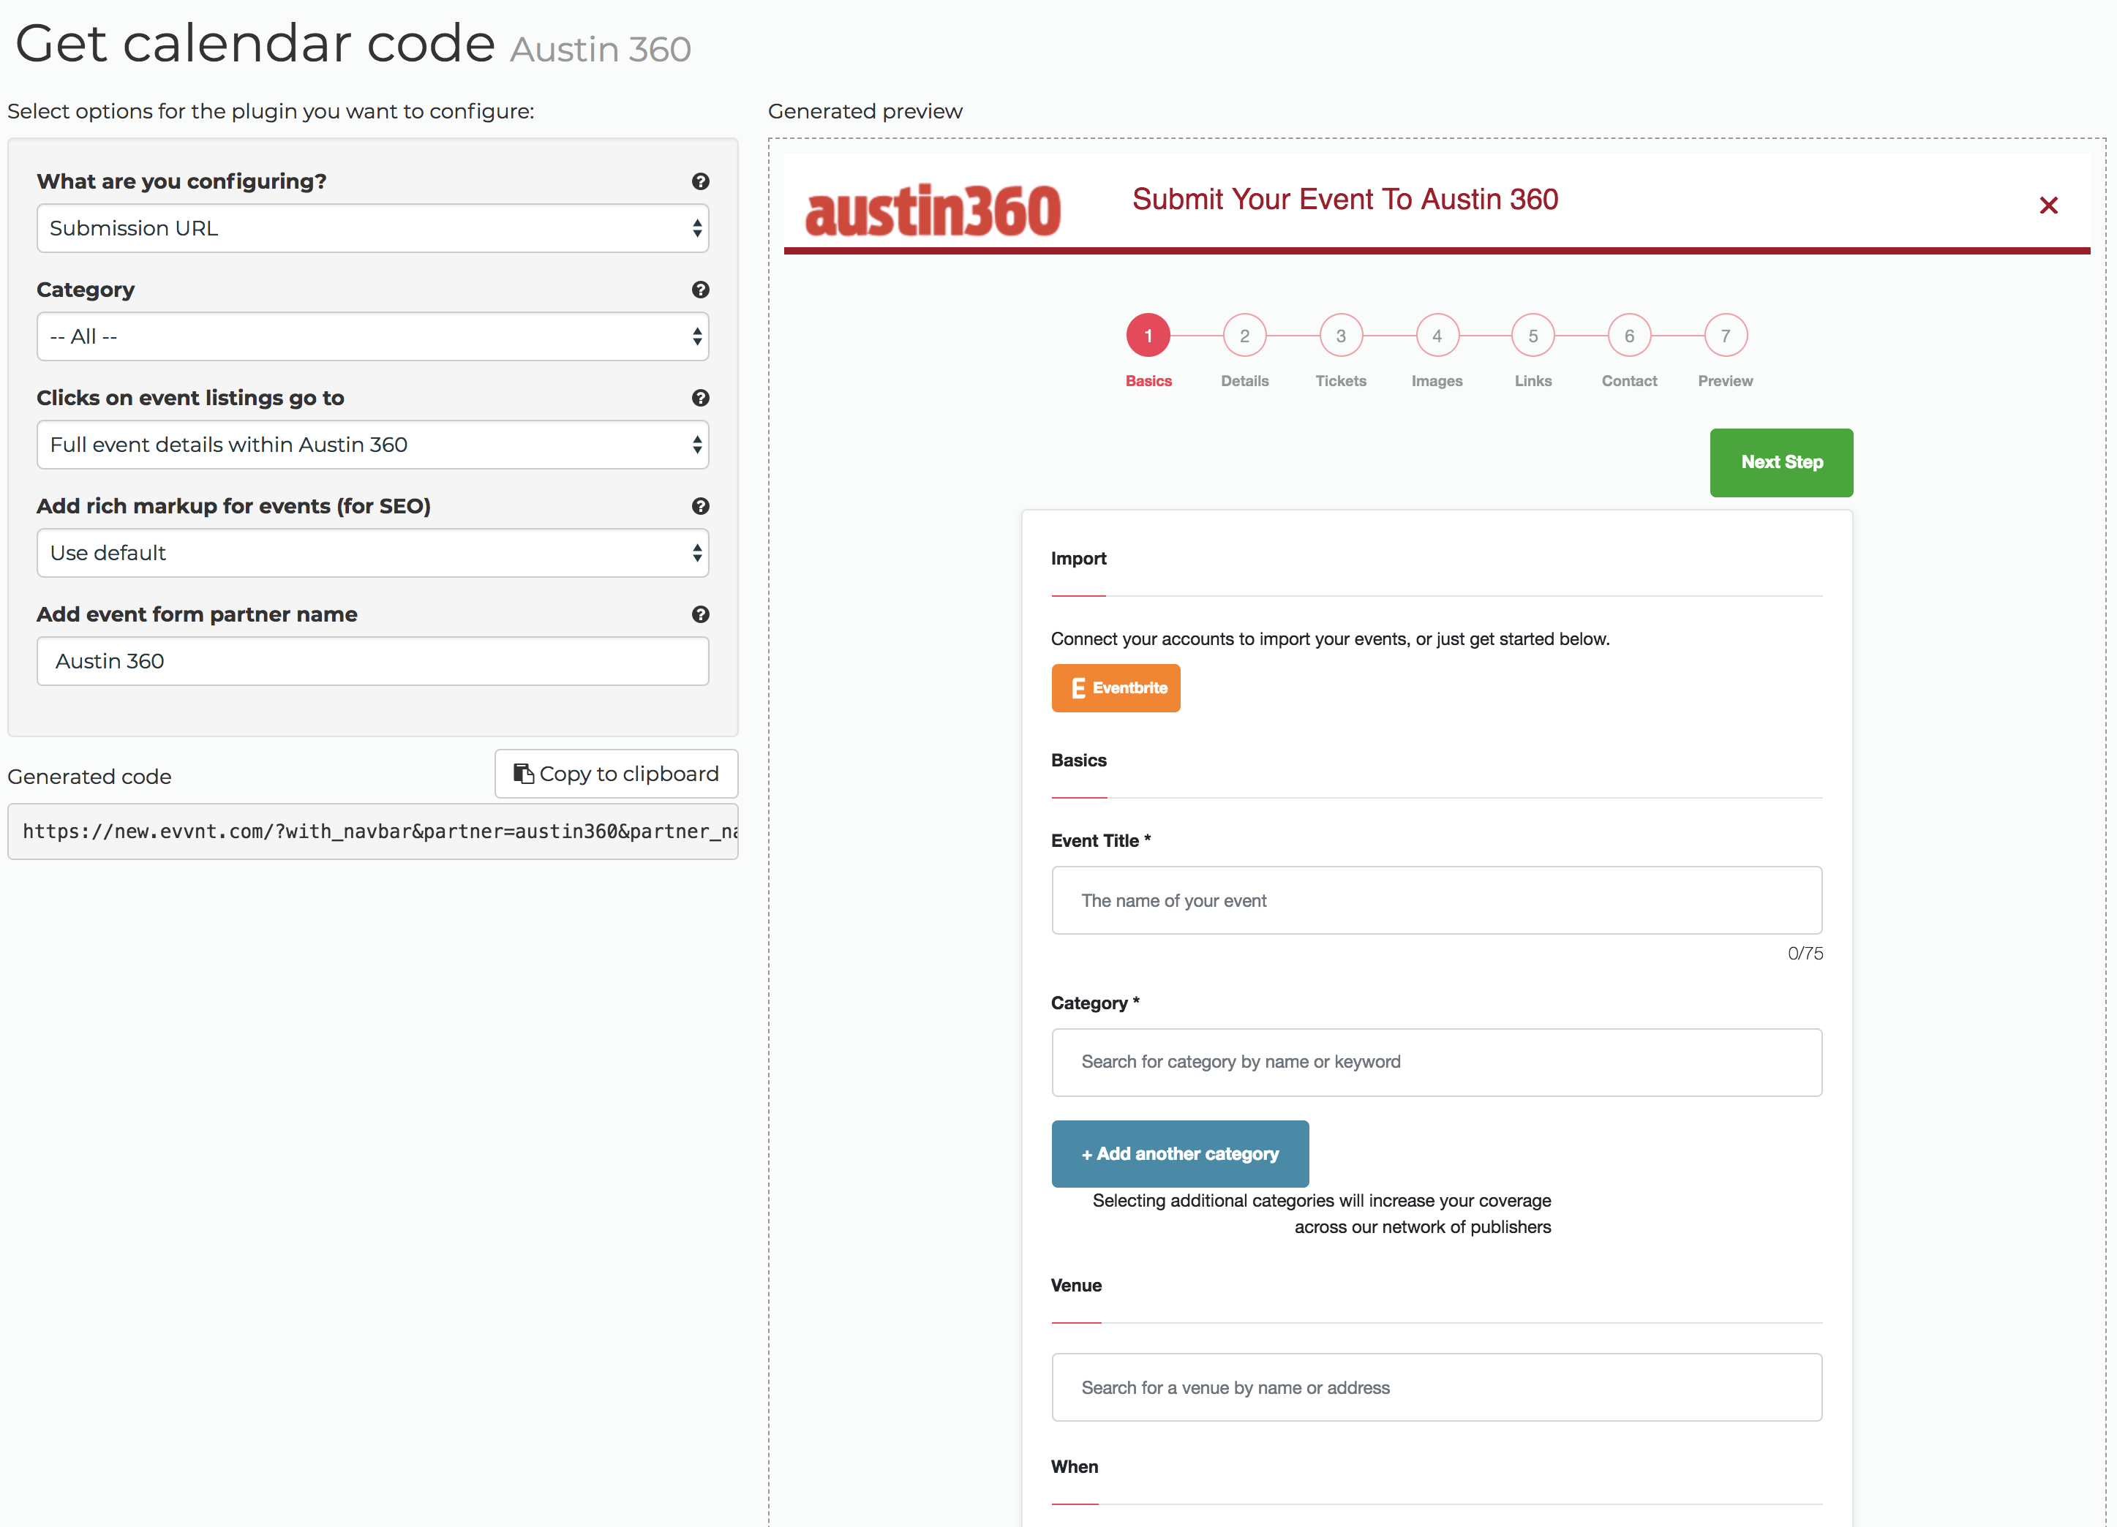Click the austin360 logo in preview header
The height and width of the screenshot is (1527, 2117).
[x=933, y=209]
